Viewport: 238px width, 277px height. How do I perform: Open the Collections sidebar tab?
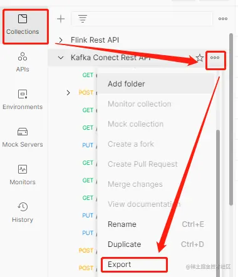point(23,25)
